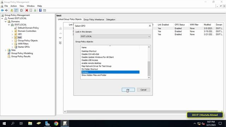
Task: Click the Modified column header
Action: [x=207, y=25]
